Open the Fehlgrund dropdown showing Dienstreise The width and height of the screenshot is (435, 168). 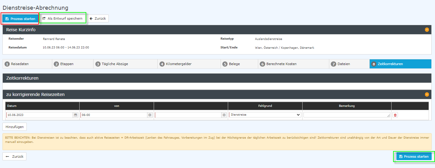265,115
